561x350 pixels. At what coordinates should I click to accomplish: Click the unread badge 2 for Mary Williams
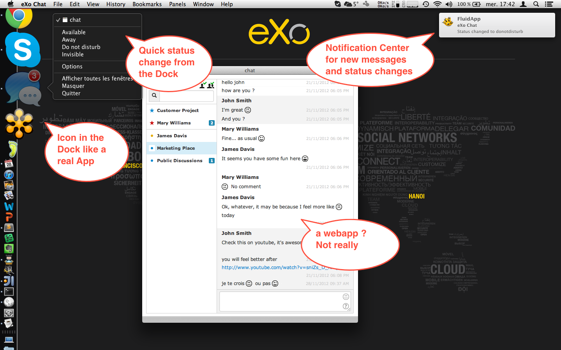click(x=212, y=123)
